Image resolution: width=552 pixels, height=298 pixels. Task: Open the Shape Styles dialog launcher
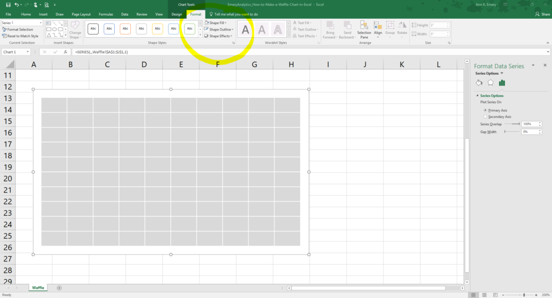[x=233, y=43]
